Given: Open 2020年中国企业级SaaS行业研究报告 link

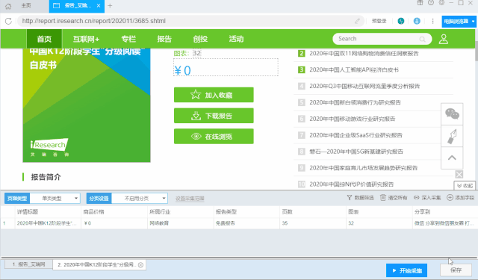Looking at the screenshot, I should 356,135.
